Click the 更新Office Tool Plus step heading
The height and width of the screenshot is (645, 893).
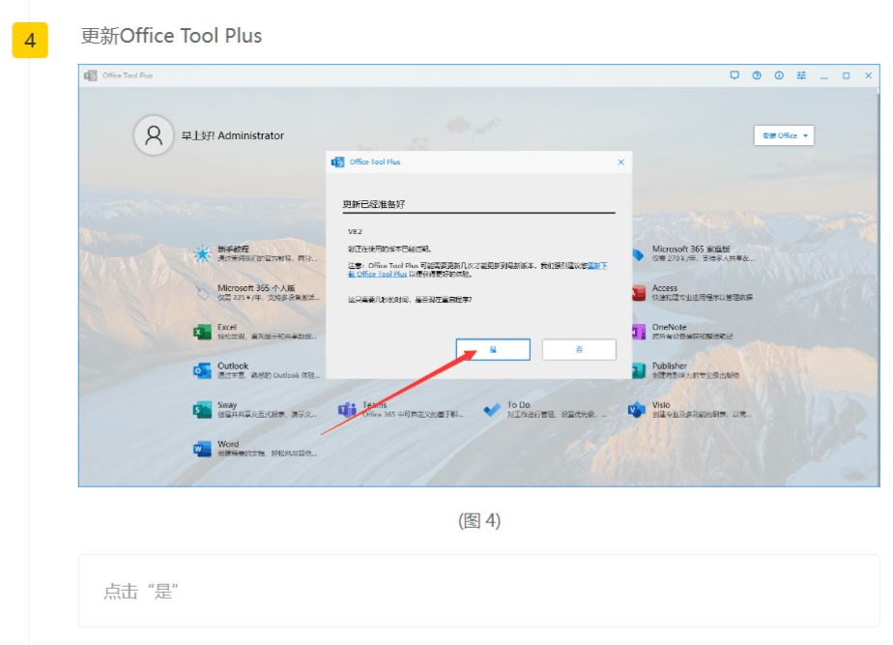coord(171,36)
